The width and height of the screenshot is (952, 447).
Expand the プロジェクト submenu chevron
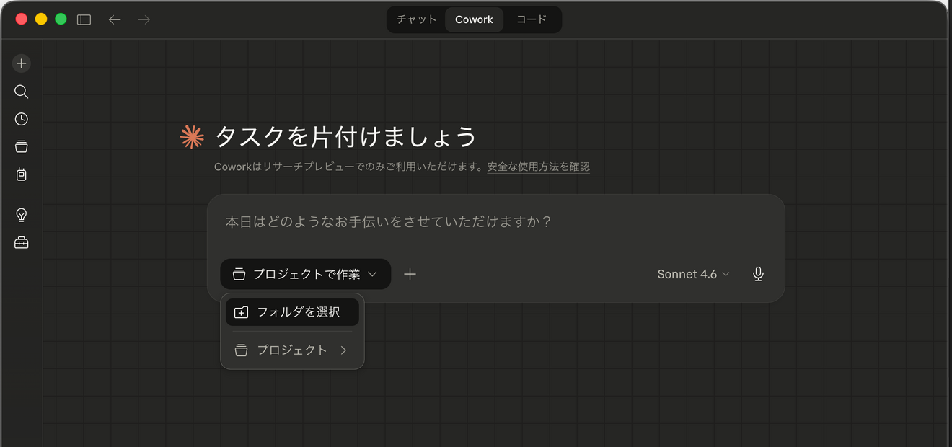[x=344, y=350]
